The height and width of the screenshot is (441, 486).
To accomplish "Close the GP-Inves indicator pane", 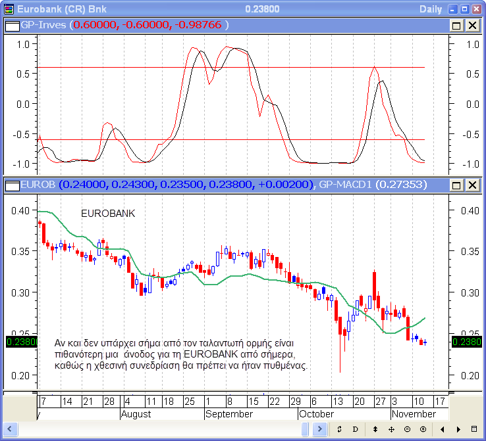I will click(472, 25).
